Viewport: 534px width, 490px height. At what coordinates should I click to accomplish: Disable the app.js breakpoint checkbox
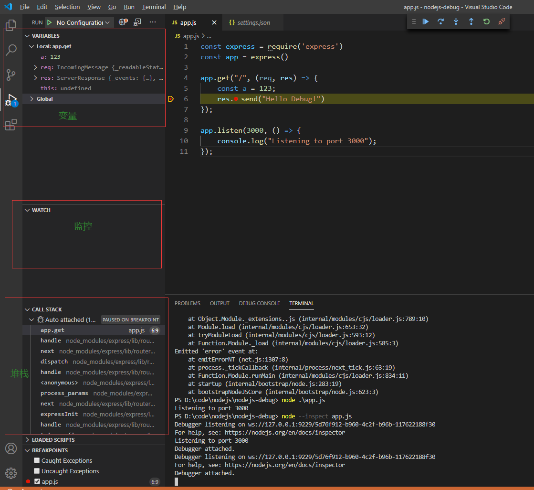point(37,482)
